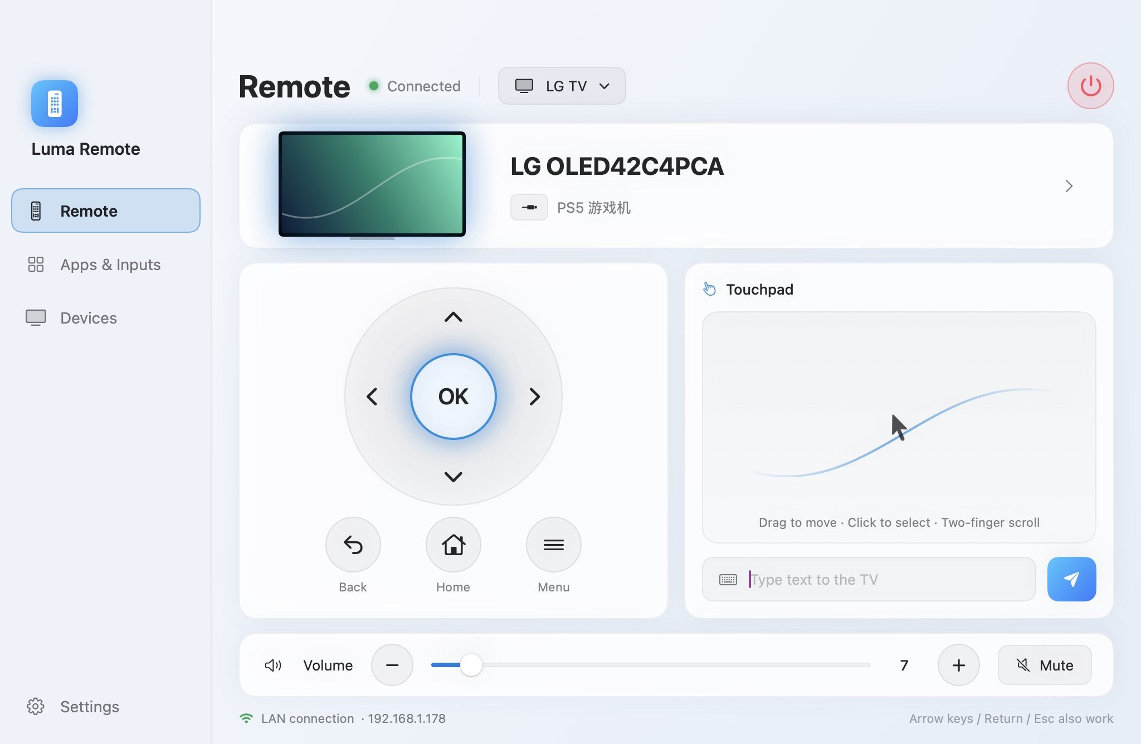Click the volume slider track
This screenshot has height=744, width=1141.
tap(651, 665)
